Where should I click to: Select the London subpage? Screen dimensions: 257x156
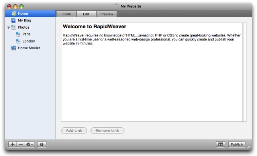point(30,41)
